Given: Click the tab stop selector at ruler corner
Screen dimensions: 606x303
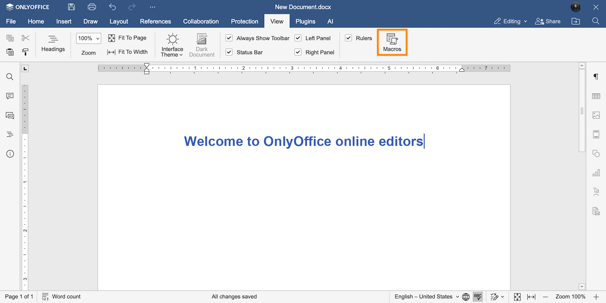Looking at the screenshot, I should (25, 68).
